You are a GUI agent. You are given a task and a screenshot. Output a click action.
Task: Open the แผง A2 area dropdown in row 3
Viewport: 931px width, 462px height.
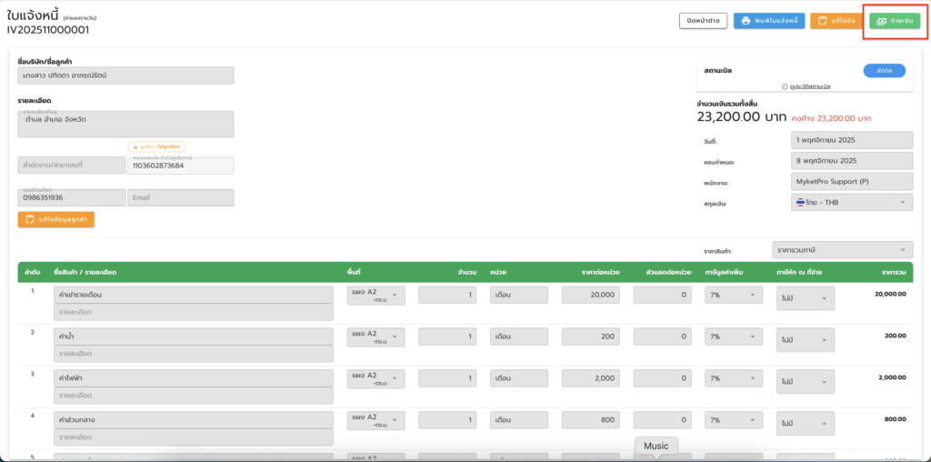tap(376, 377)
